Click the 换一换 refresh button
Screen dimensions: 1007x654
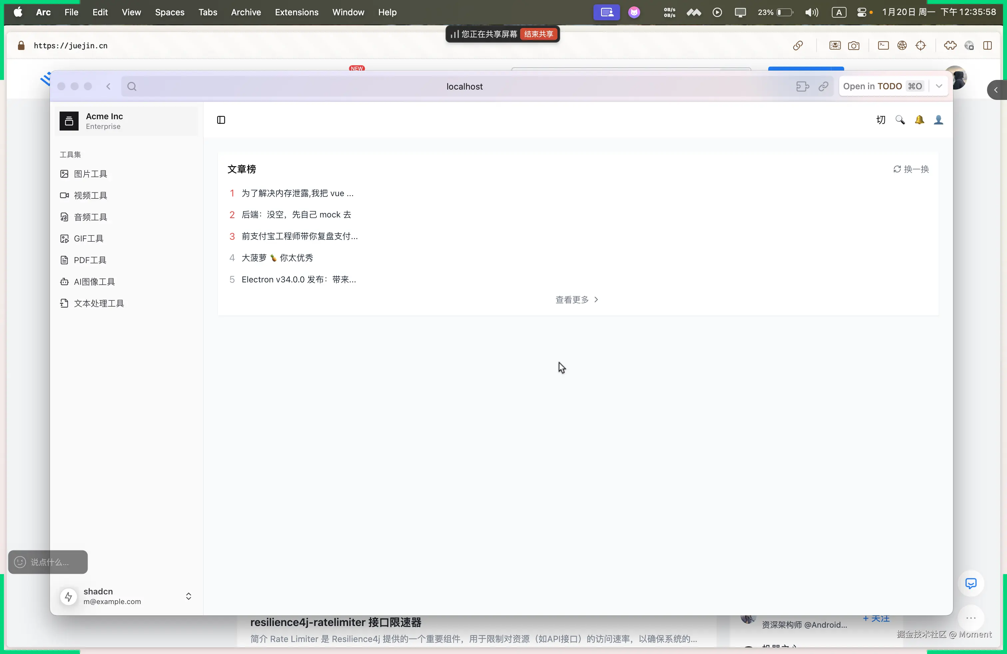coord(911,169)
